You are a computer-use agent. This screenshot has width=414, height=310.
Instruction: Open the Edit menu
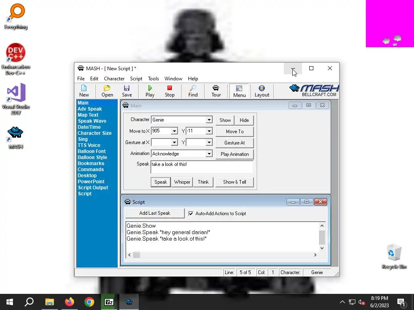click(x=94, y=79)
